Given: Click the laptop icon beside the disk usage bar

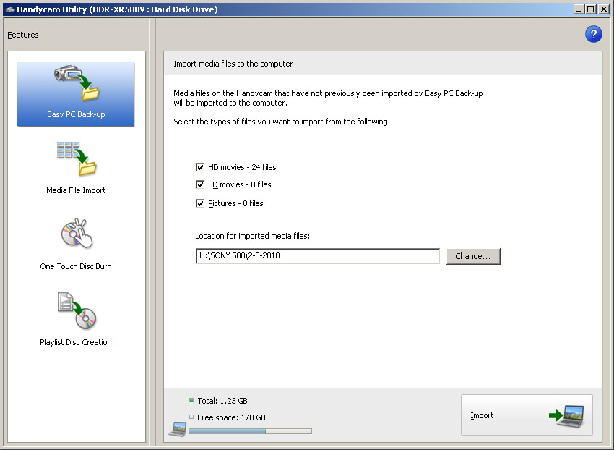Looking at the screenshot, I should click(178, 429).
